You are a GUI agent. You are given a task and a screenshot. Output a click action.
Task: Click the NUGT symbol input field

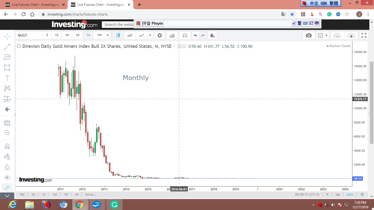(x=29, y=35)
